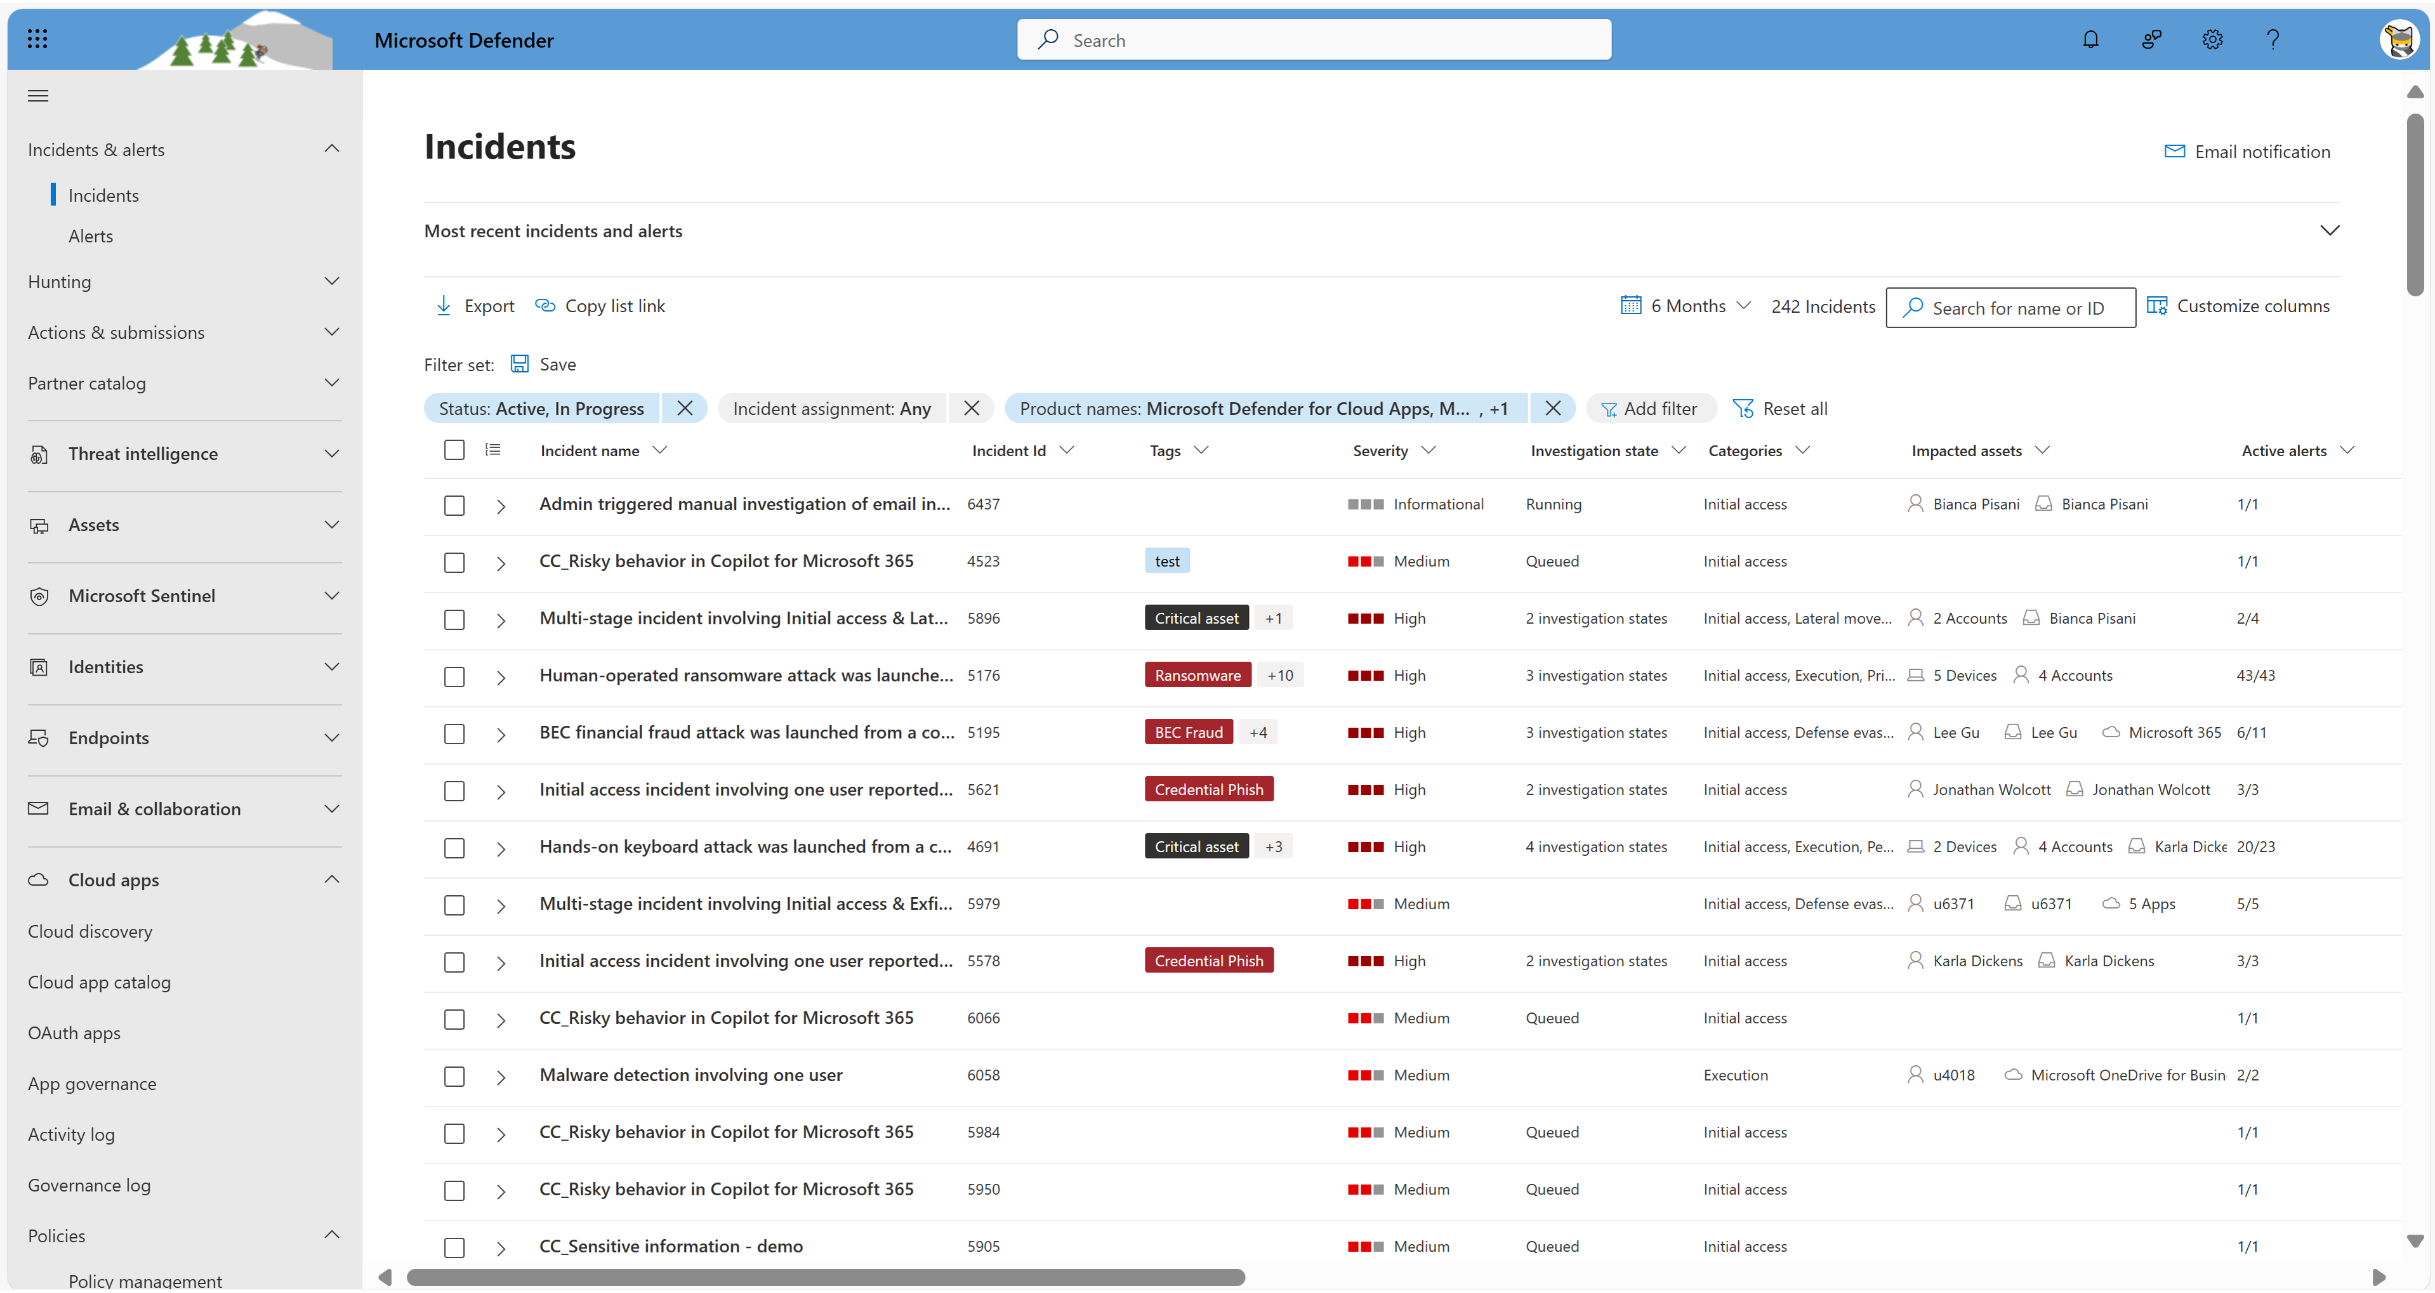2435x1293 pixels.
Task: Click the Export download icon
Action: pyautogui.click(x=444, y=305)
